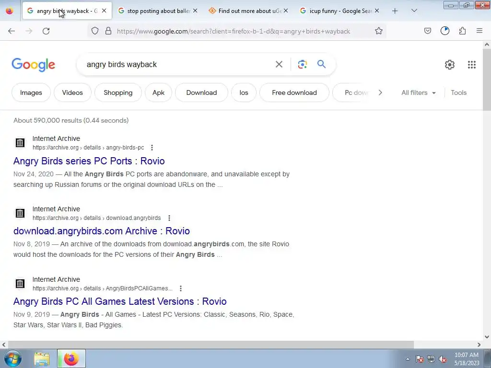Click the scroll right arrow of horizontal scrollbar

tap(479, 345)
